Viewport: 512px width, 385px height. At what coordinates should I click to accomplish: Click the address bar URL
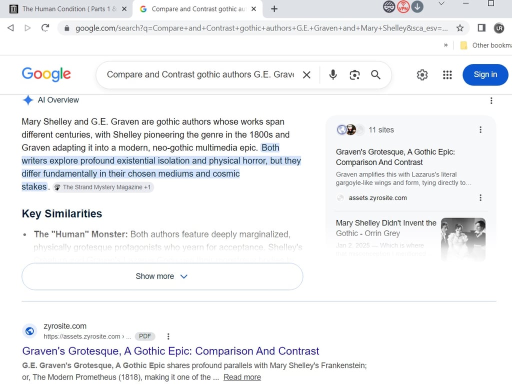coord(261,28)
